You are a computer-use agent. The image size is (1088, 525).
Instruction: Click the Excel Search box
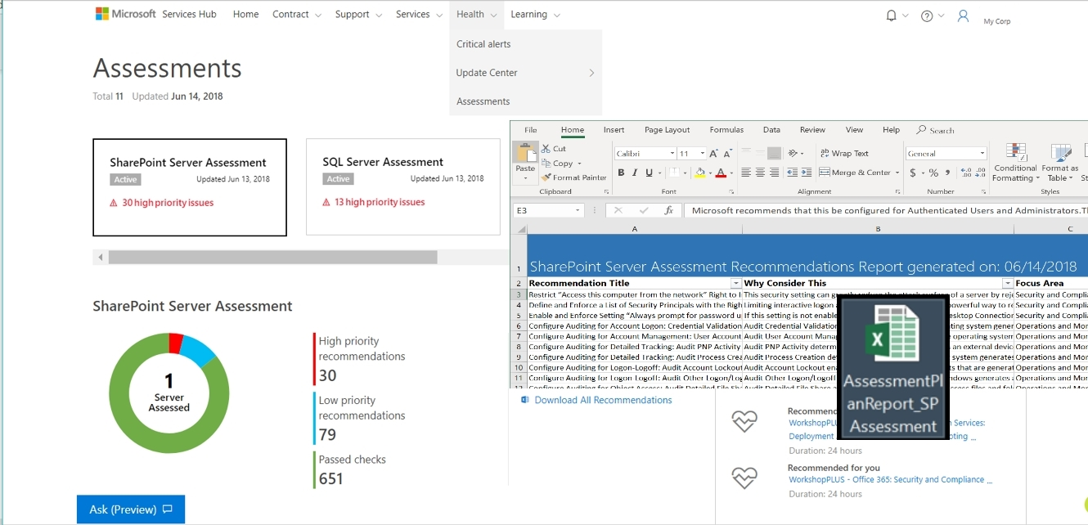coord(936,130)
